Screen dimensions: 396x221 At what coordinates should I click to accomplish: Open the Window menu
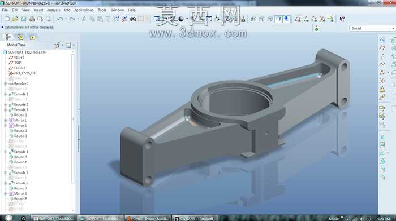[x=118, y=10]
